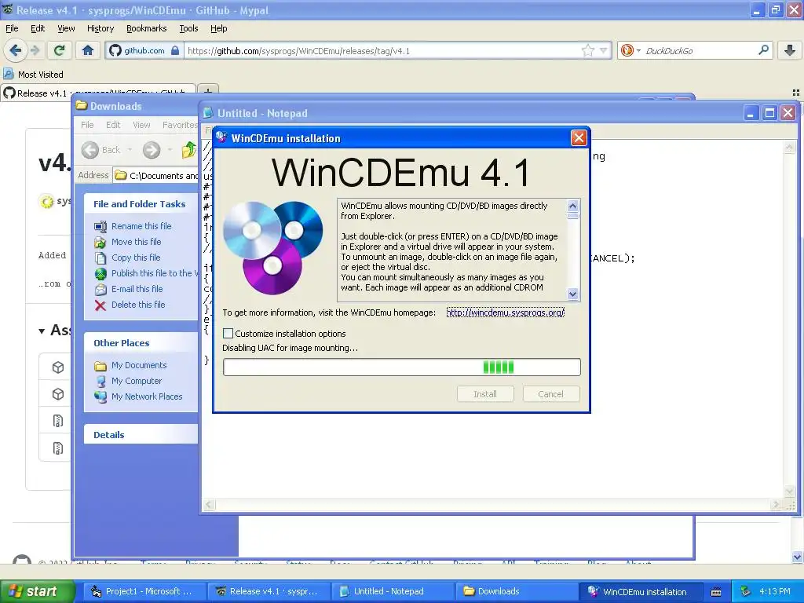The image size is (804, 603).
Task: Open the Windows start menu
Action: coord(37,591)
